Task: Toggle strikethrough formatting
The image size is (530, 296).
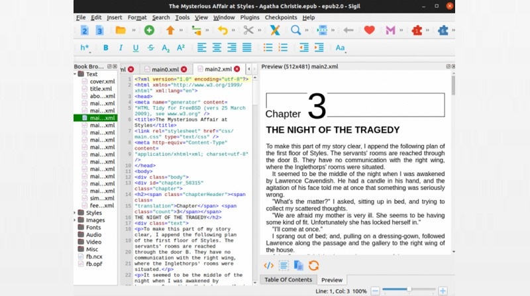Action: [151, 48]
